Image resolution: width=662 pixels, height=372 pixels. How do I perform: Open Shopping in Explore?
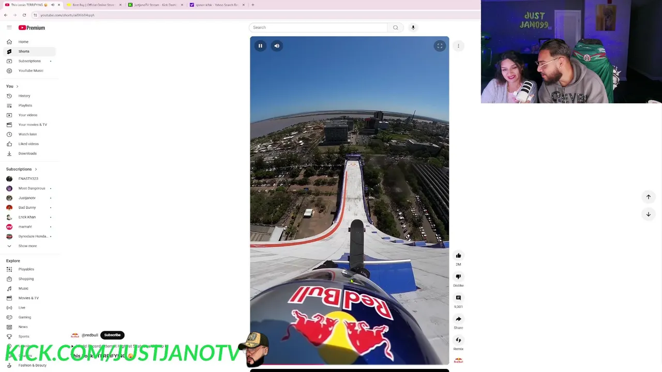point(28,279)
